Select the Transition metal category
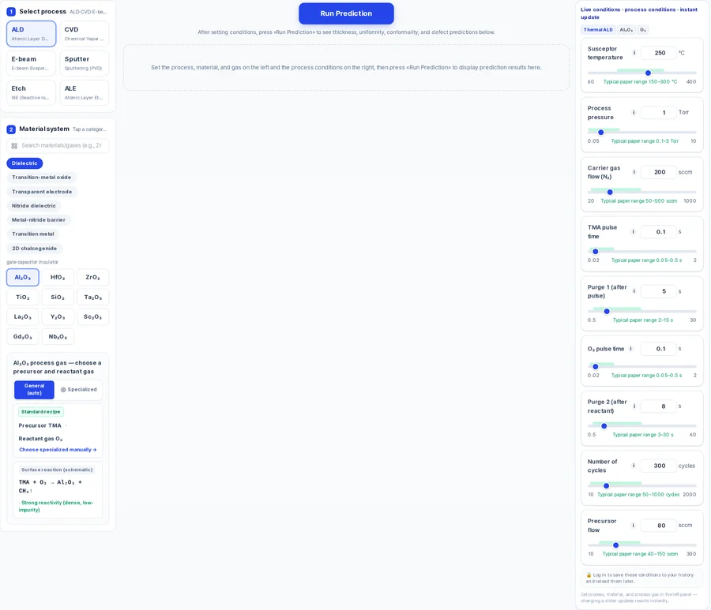Image resolution: width=711 pixels, height=610 pixels. click(32, 234)
